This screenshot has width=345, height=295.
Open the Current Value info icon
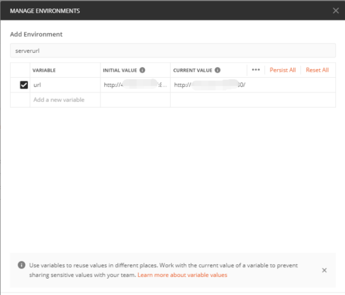pos(217,70)
